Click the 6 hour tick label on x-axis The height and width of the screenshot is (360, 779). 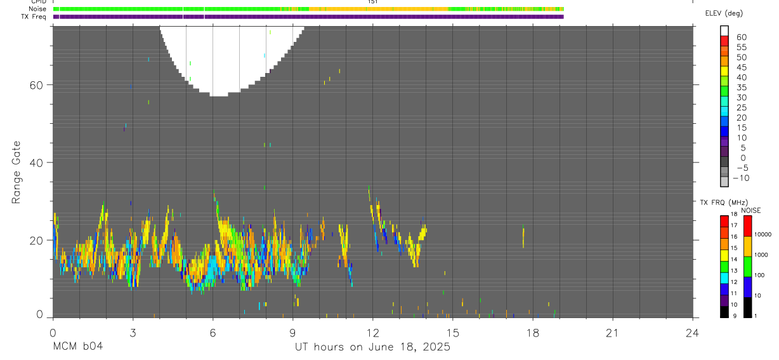[213, 333]
